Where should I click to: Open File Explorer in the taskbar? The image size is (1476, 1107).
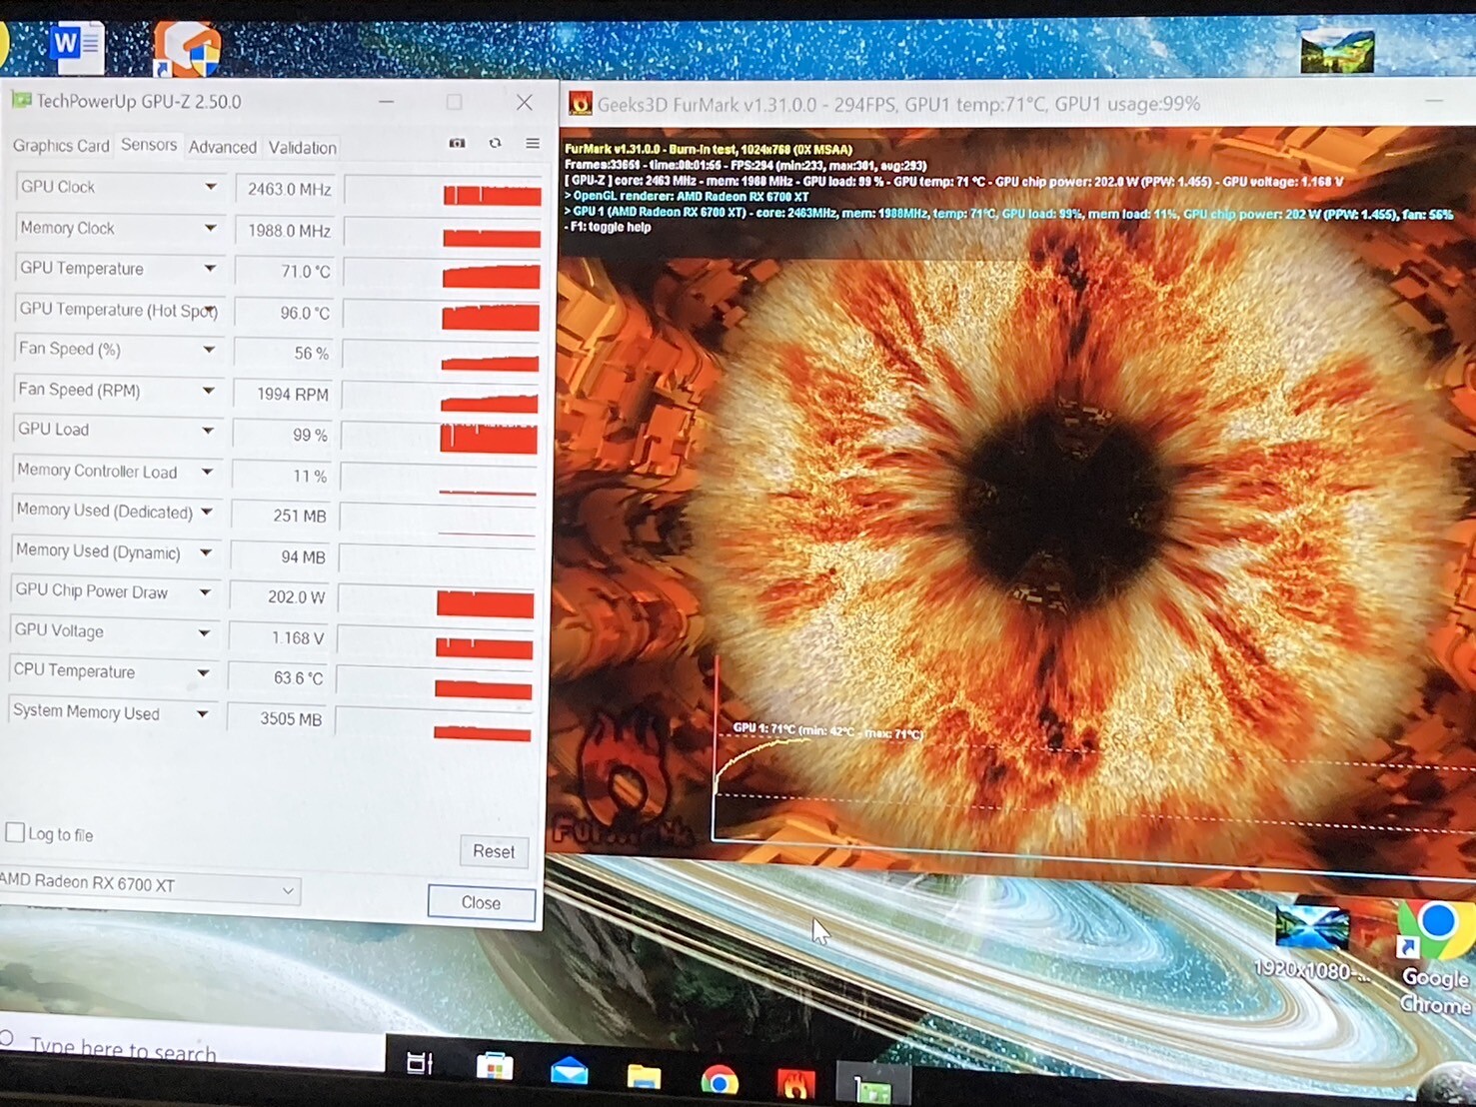[644, 1077]
